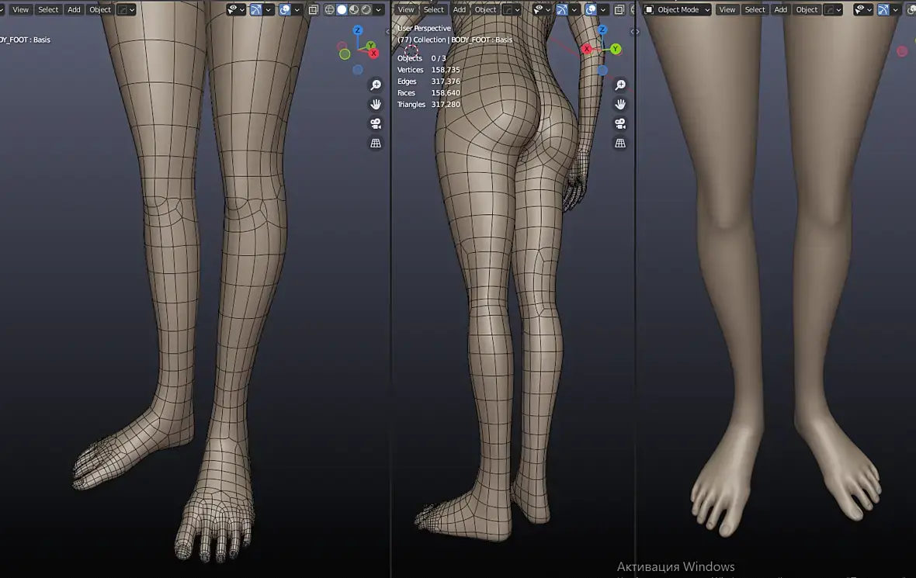Switch orthographic grid view in middle viewport
The image size is (916, 578).
(x=619, y=143)
